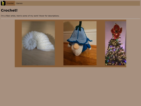Open the Christmas tree topper photo
The height and width of the screenshot is (106, 141).
click(116, 43)
